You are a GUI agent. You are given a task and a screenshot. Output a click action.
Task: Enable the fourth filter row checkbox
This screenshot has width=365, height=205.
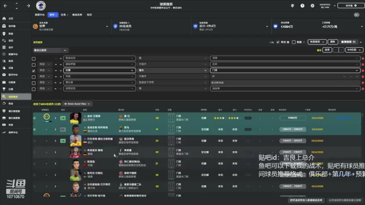click(x=34, y=77)
